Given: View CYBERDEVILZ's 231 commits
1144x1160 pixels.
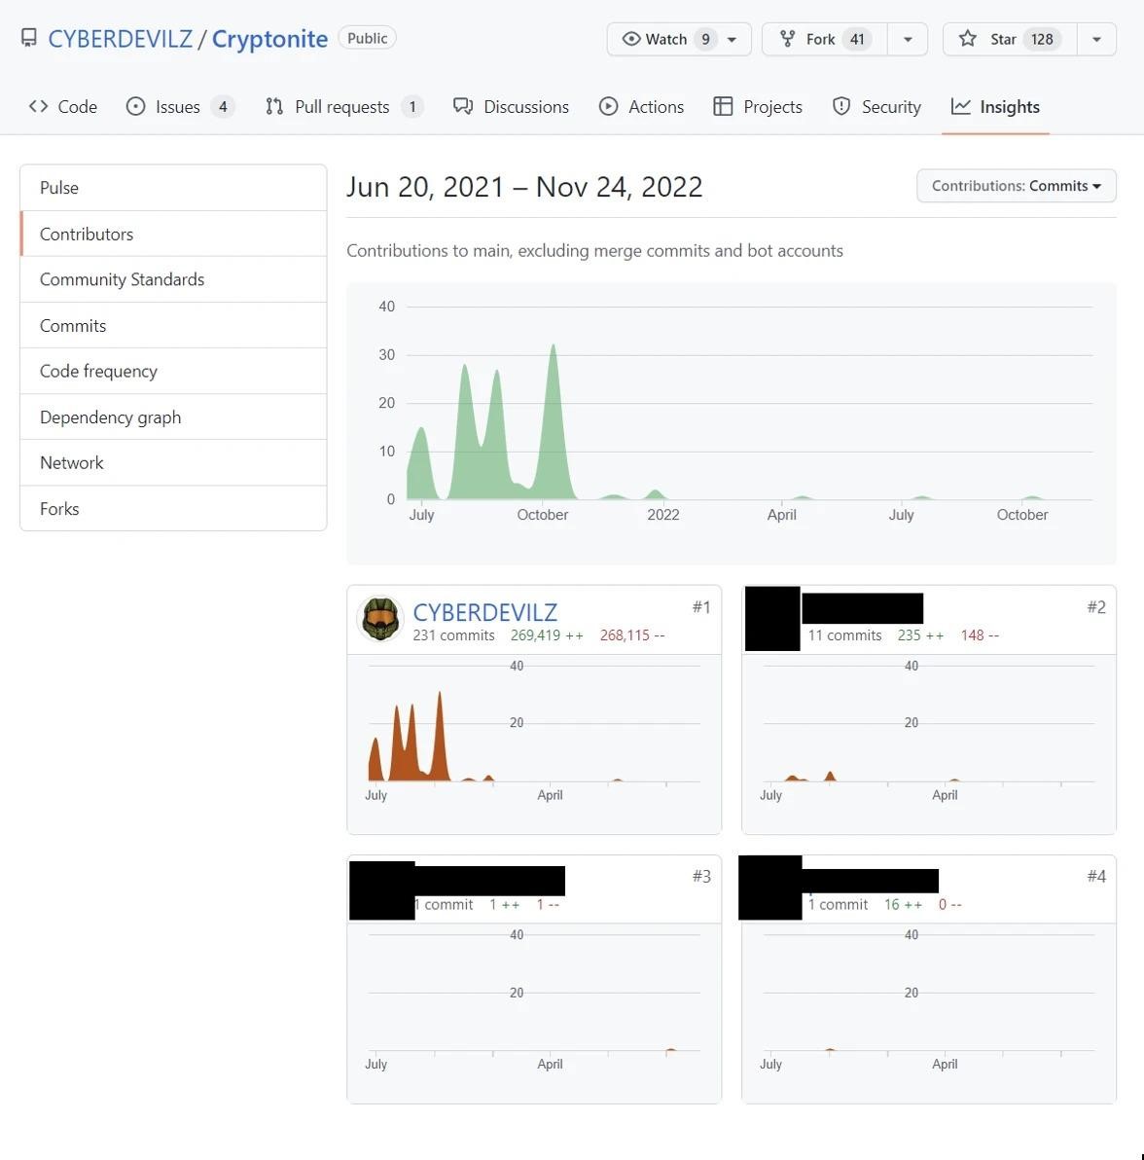Looking at the screenshot, I should click(453, 635).
